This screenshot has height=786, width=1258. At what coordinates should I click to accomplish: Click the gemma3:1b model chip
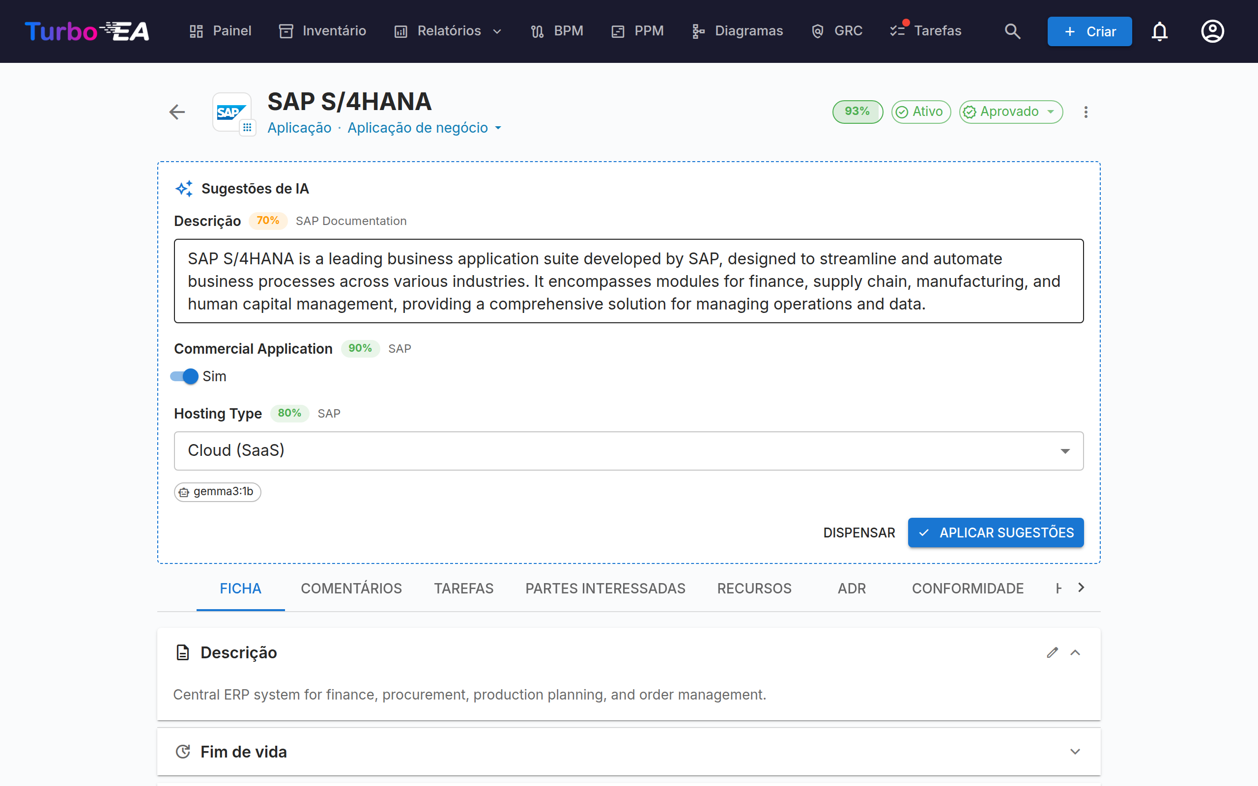pos(217,491)
